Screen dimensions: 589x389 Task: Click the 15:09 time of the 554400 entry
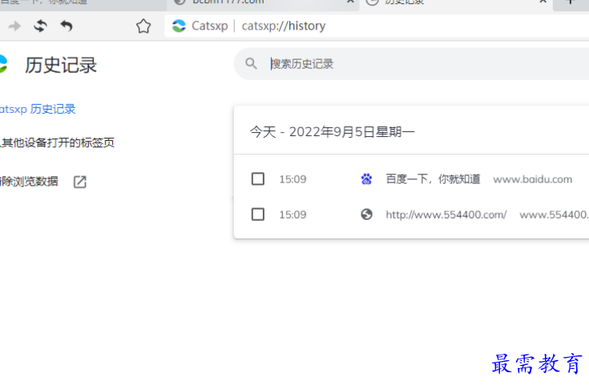coord(292,215)
